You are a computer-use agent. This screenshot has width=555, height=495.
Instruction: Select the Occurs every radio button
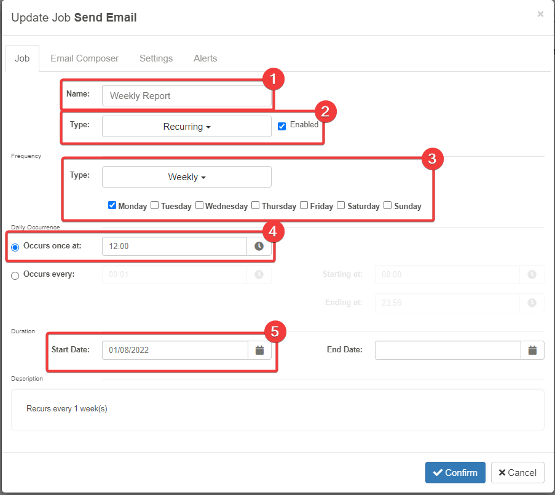15,275
